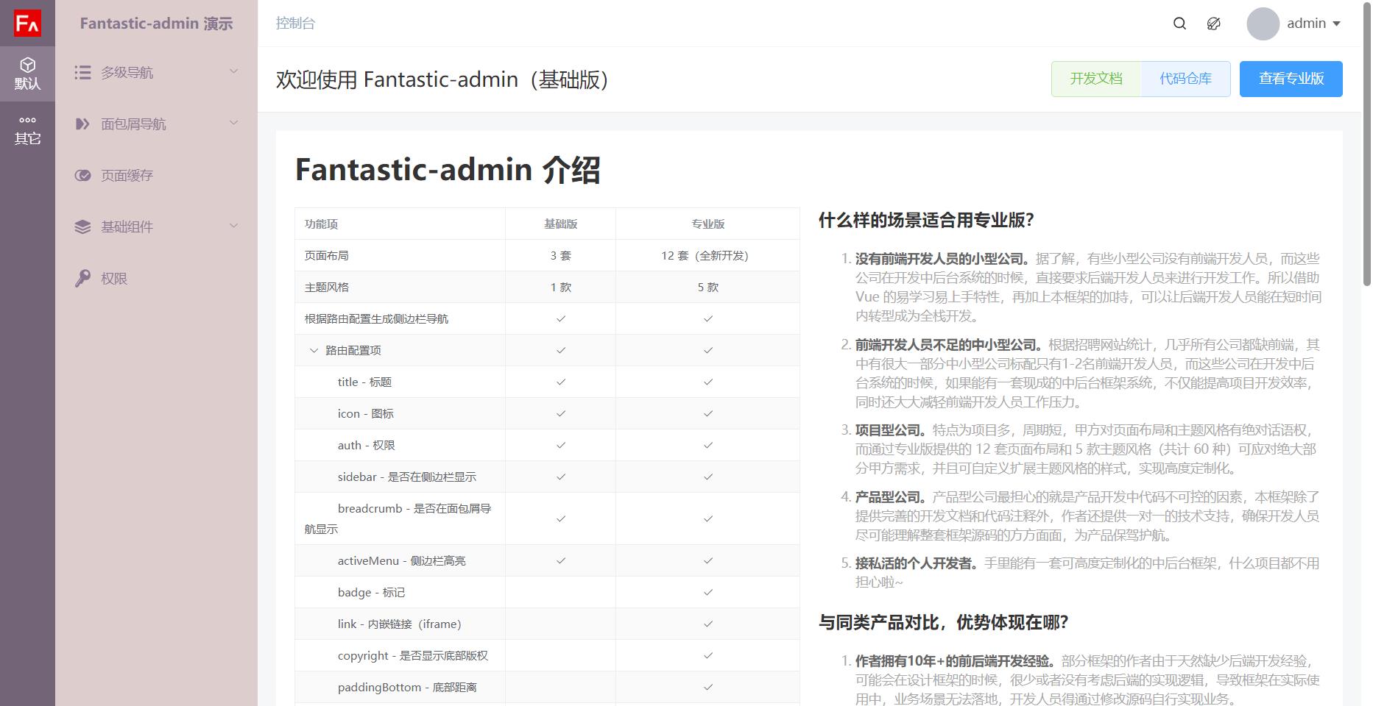Click the 作者拥有10年+的前后端开发经验 list item
The width and height of the screenshot is (1373, 706).
click(x=1088, y=680)
